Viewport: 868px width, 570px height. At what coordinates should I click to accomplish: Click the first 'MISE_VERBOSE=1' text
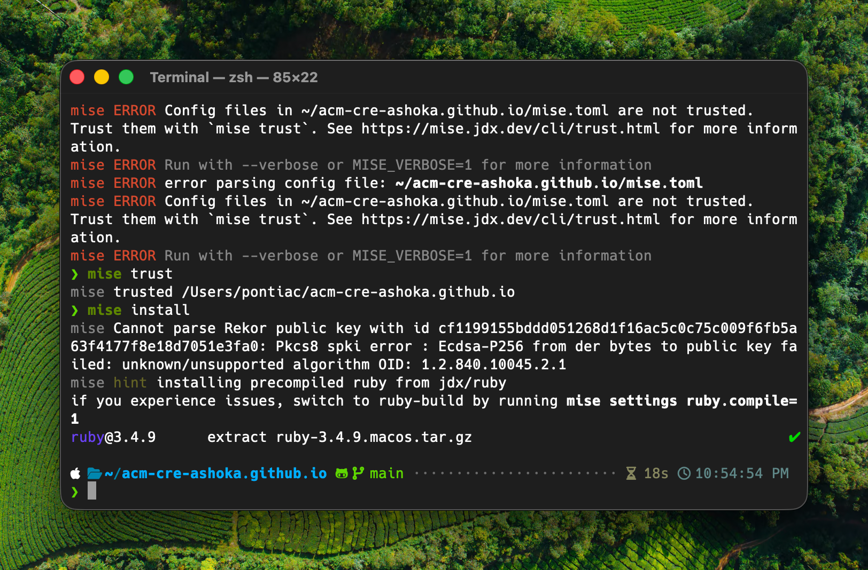click(412, 165)
